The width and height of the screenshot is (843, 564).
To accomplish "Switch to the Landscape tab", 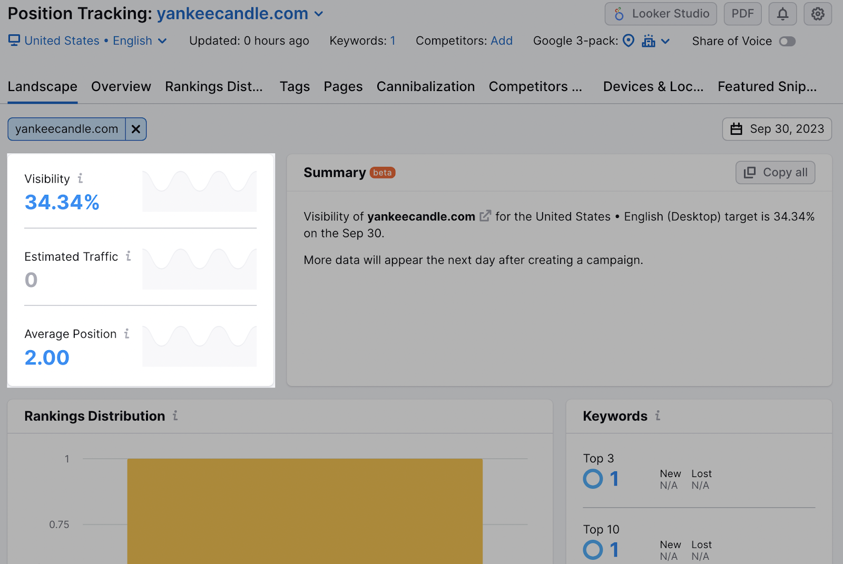I will [43, 86].
